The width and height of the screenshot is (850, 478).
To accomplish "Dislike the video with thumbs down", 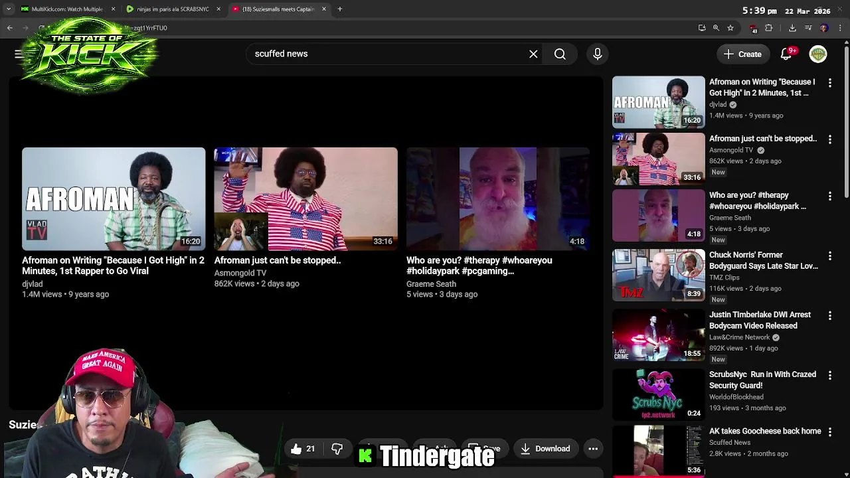I will (x=337, y=449).
